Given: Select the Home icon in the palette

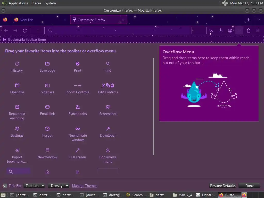Looking at the screenshot, I should [47, 172].
